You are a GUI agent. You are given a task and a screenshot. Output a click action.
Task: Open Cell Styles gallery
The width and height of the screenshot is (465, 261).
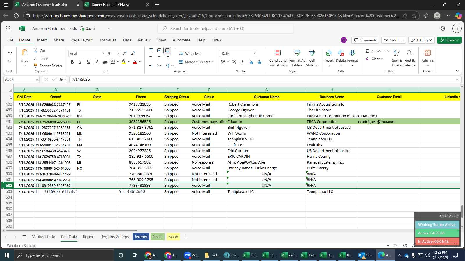(312, 58)
